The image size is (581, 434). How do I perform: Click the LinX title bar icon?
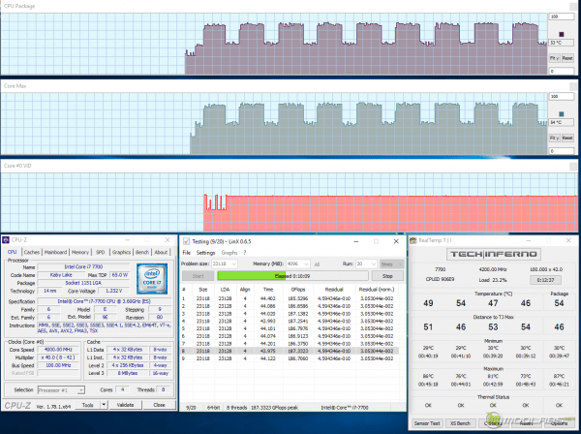coord(186,241)
